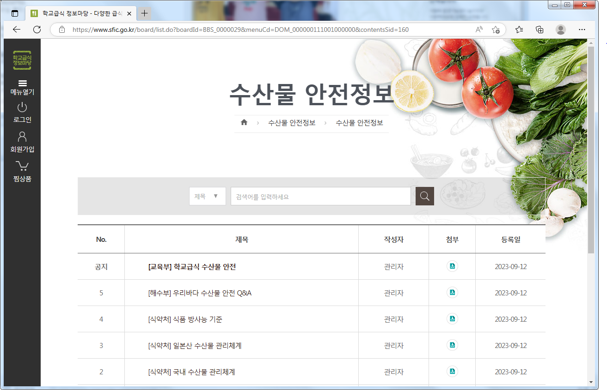Screen dimensions: 607x390
Task: Open 찜상품 using the cart icon
Action: (22, 171)
